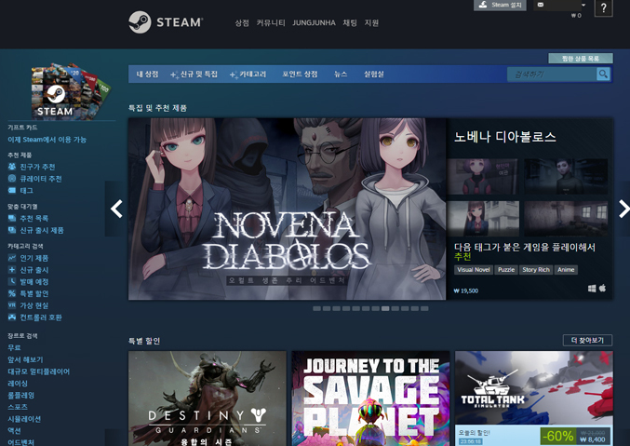Expand the 신규 및 특집 menu
The width and height of the screenshot is (630, 446).
coord(194,74)
